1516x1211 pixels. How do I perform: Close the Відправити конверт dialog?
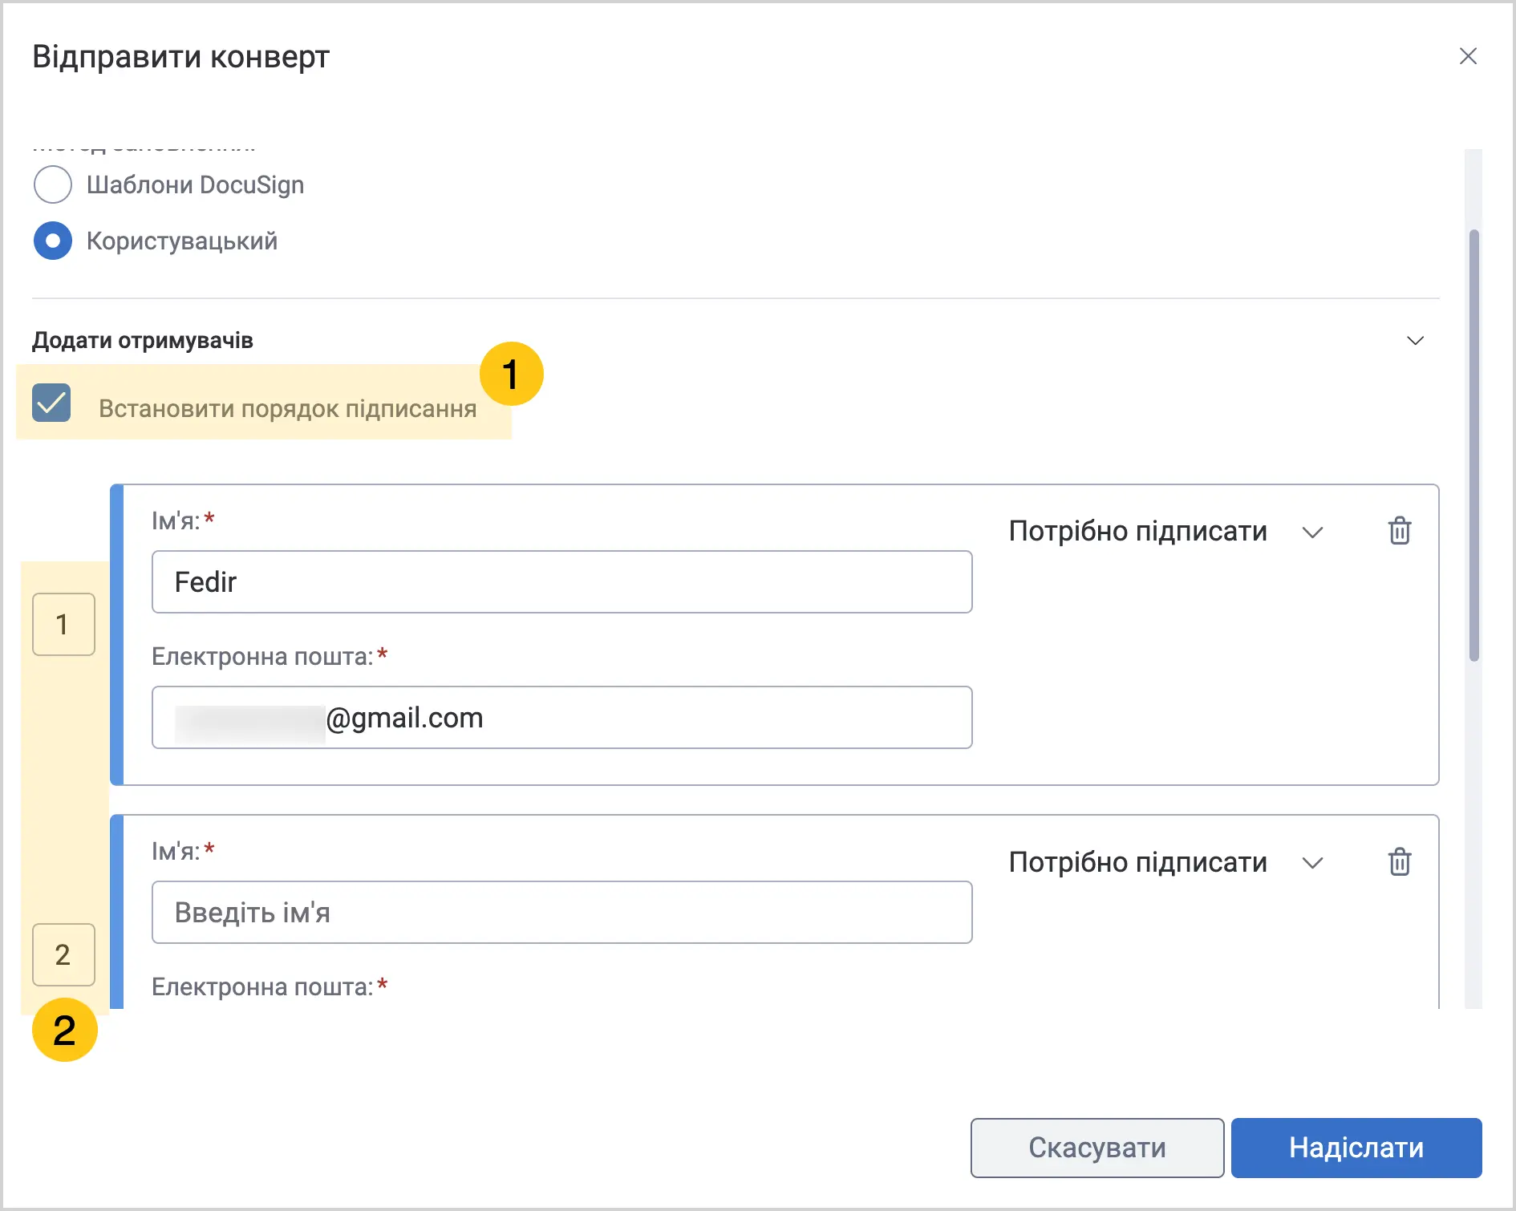(x=1468, y=56)
